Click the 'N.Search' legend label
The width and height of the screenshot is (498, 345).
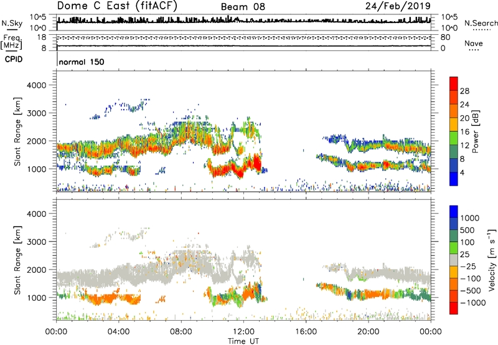[481, 23]
